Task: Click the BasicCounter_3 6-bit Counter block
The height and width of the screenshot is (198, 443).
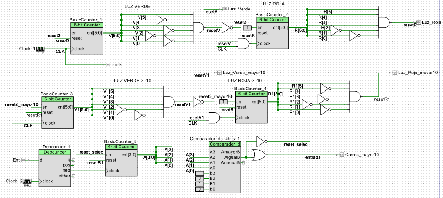Action: 57,112
